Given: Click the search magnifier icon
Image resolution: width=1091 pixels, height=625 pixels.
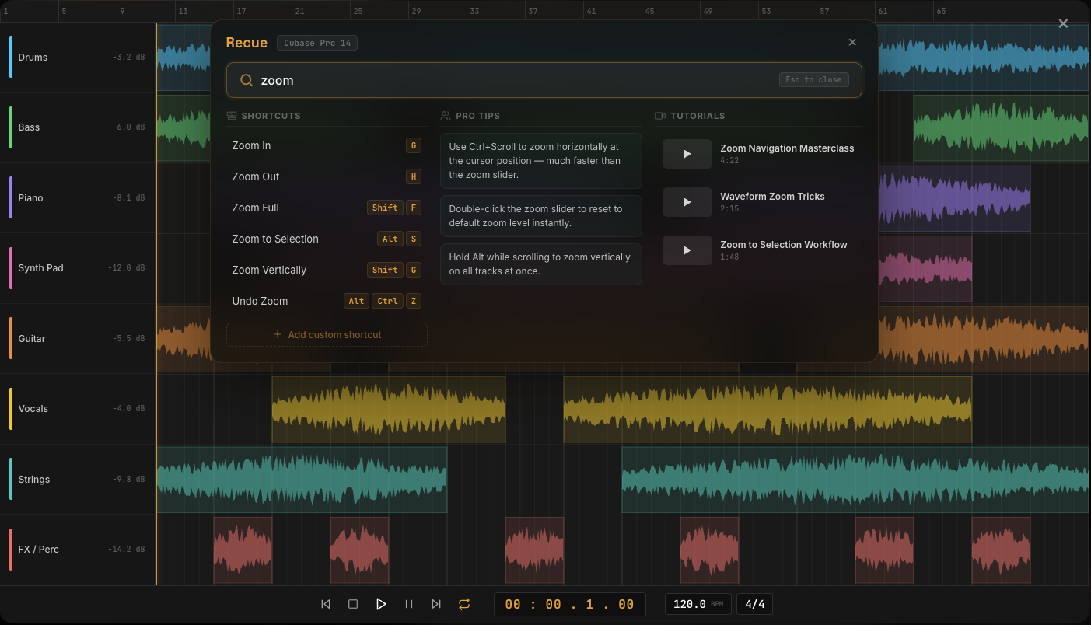Looking at the screenshot, I should pos(247,80).
